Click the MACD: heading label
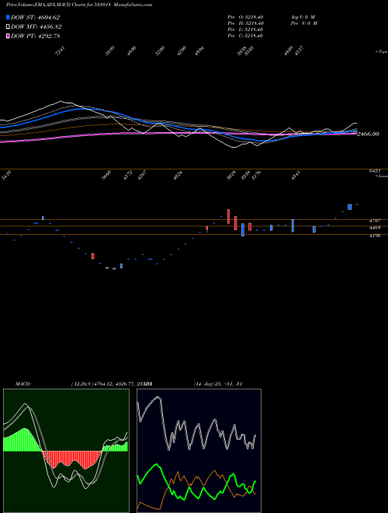 [x=23, y=384]
